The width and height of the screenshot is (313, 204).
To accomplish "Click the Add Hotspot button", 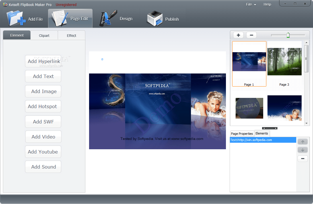I will pyautogui.click(x=43, y=106).
